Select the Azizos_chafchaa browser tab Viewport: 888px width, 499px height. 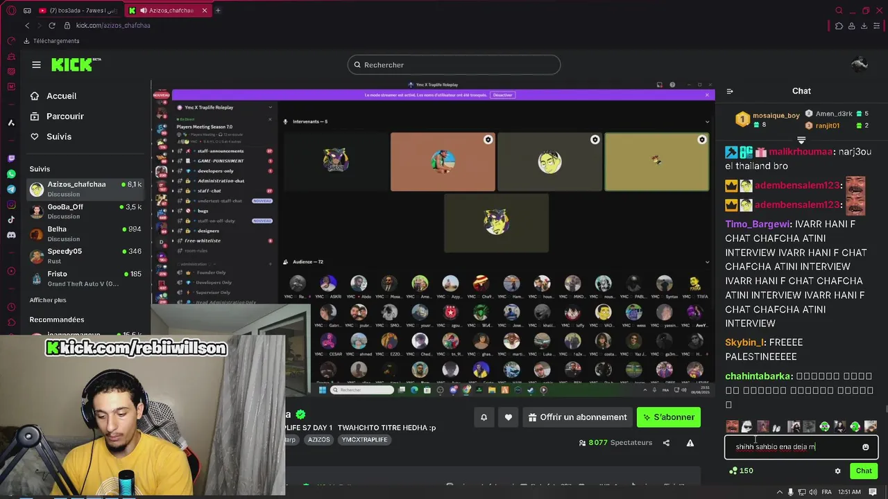click(x=166, y=10)
